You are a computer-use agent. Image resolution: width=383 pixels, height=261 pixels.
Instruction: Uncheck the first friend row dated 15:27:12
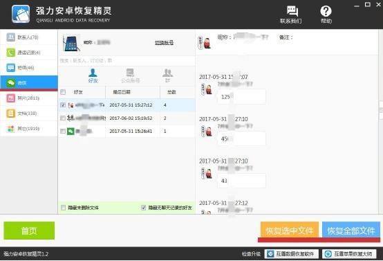[63, 105]
